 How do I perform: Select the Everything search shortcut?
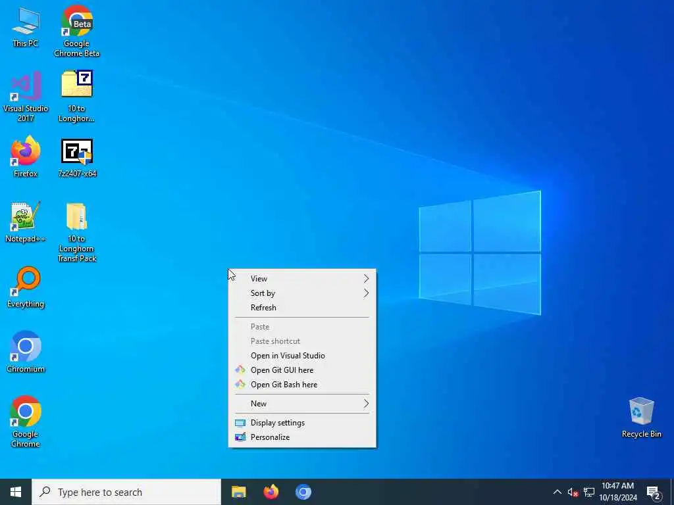pos(26,287)
